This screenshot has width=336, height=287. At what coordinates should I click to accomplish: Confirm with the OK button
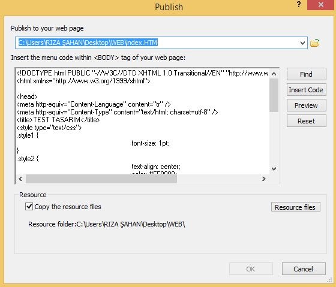click(251, 269)
